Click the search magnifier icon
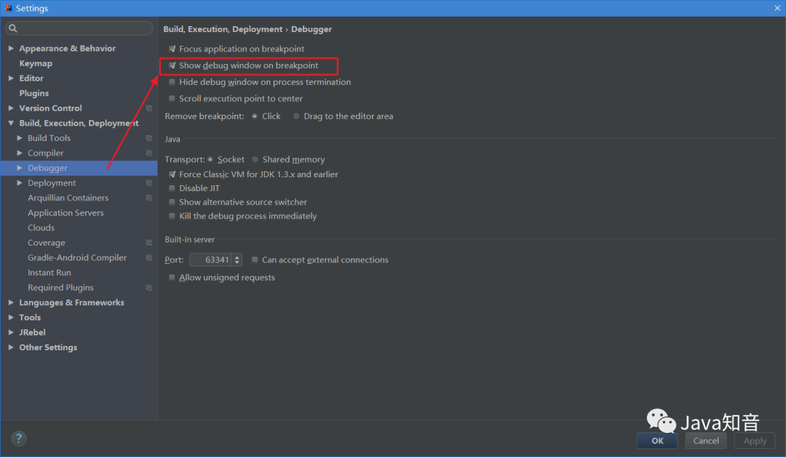This screenshot has width=786, height=457. pos(13,28)
